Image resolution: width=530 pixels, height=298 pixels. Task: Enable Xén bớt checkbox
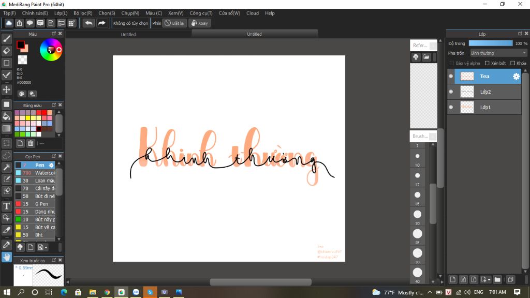[x=487, y=63]
